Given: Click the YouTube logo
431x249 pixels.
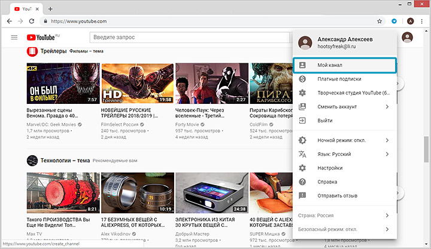Looking at the screenshot, I should [x=41, y=37].
